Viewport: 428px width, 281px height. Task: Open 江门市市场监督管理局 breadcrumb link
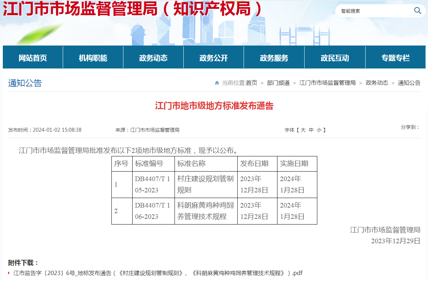coord(328,83)
